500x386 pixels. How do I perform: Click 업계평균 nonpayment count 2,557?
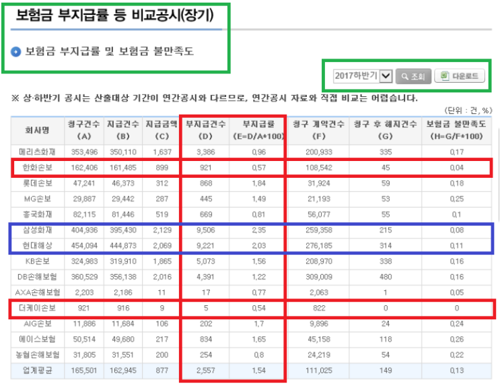(x=206, y=371)
